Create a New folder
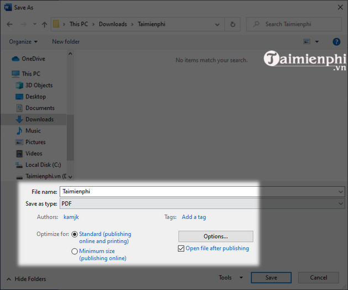348x290 pixels. pos(66,42)
